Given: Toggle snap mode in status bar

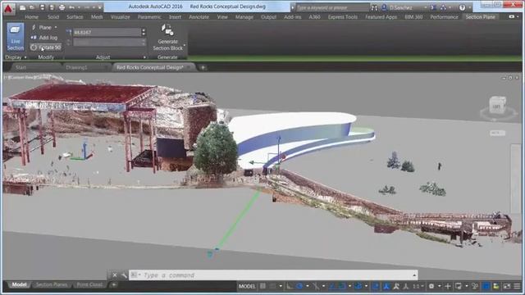Looking at the screenshot, I should pyautogui.click(x=273, y=286).
